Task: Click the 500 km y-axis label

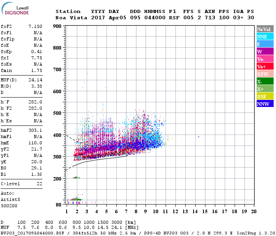Action: pos(57,113)
